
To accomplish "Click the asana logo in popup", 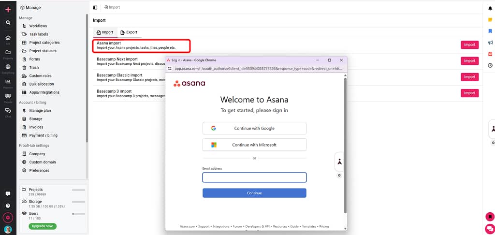I will [x=189, y=83].
